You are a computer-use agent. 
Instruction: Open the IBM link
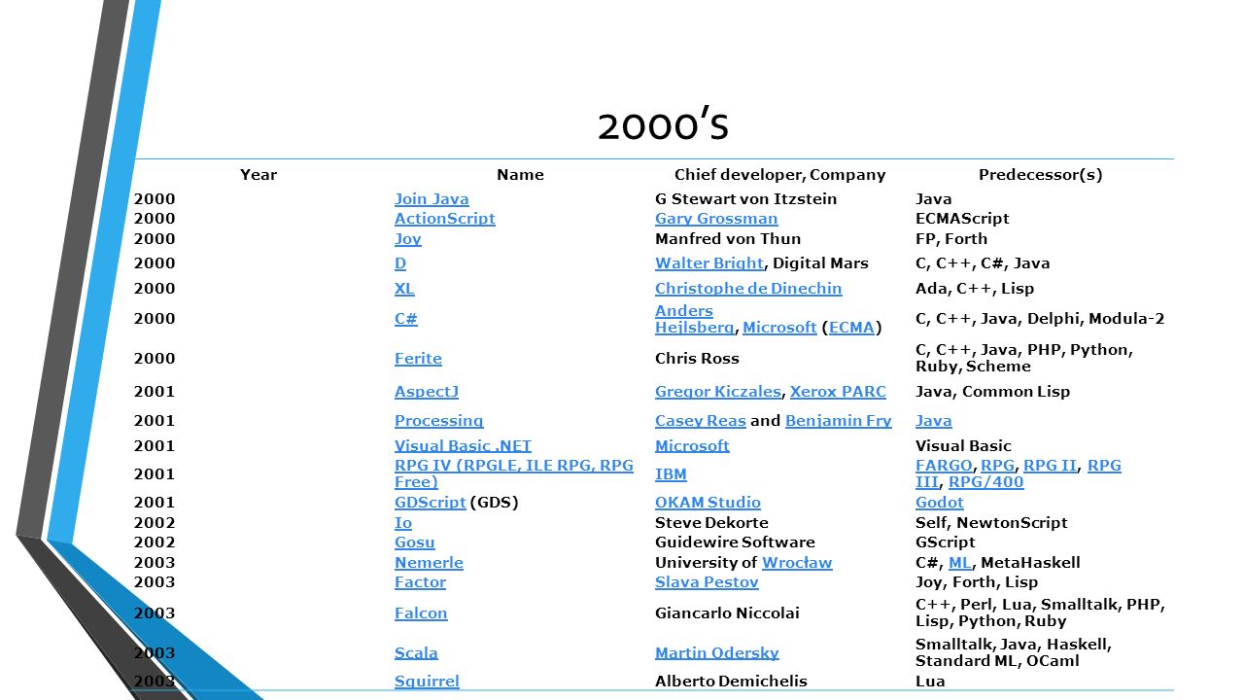pos(671,474)
